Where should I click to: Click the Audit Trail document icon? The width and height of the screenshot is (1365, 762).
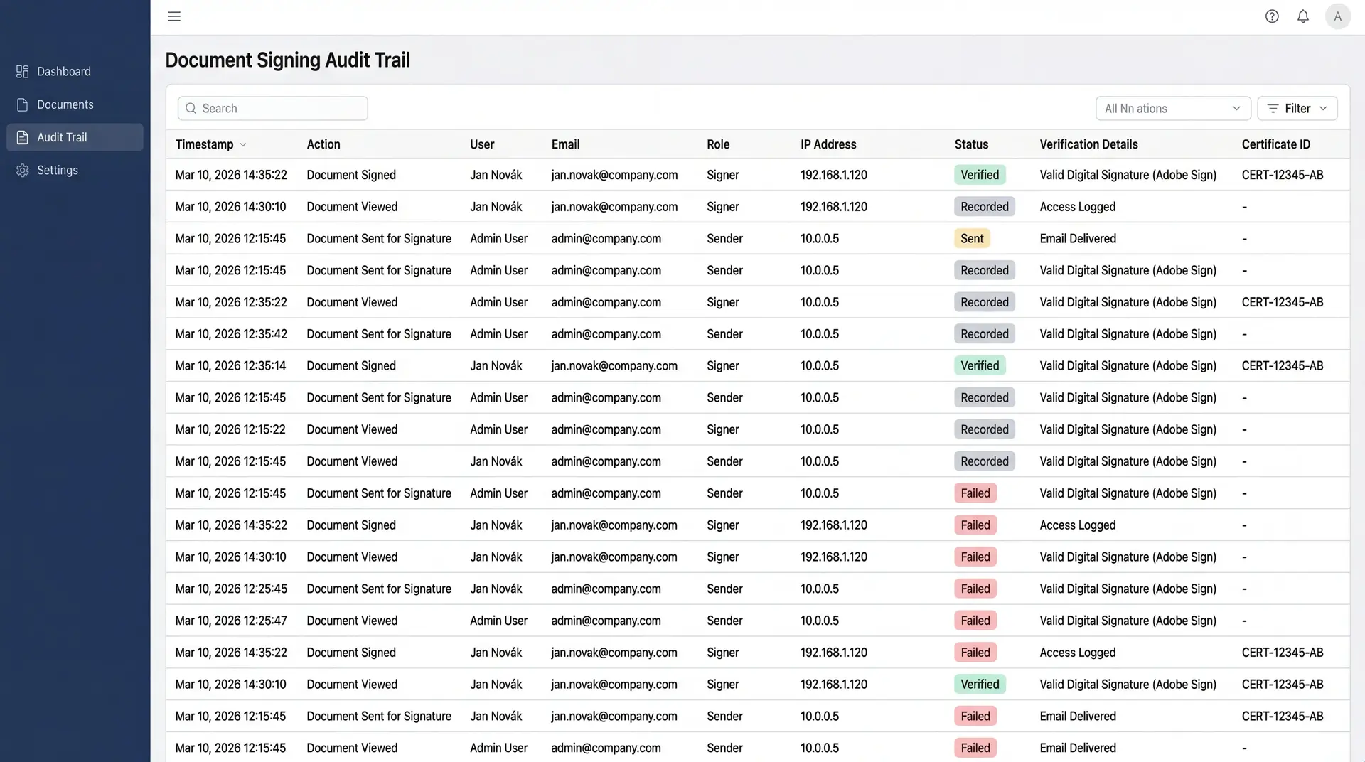(x=21, y=136)
